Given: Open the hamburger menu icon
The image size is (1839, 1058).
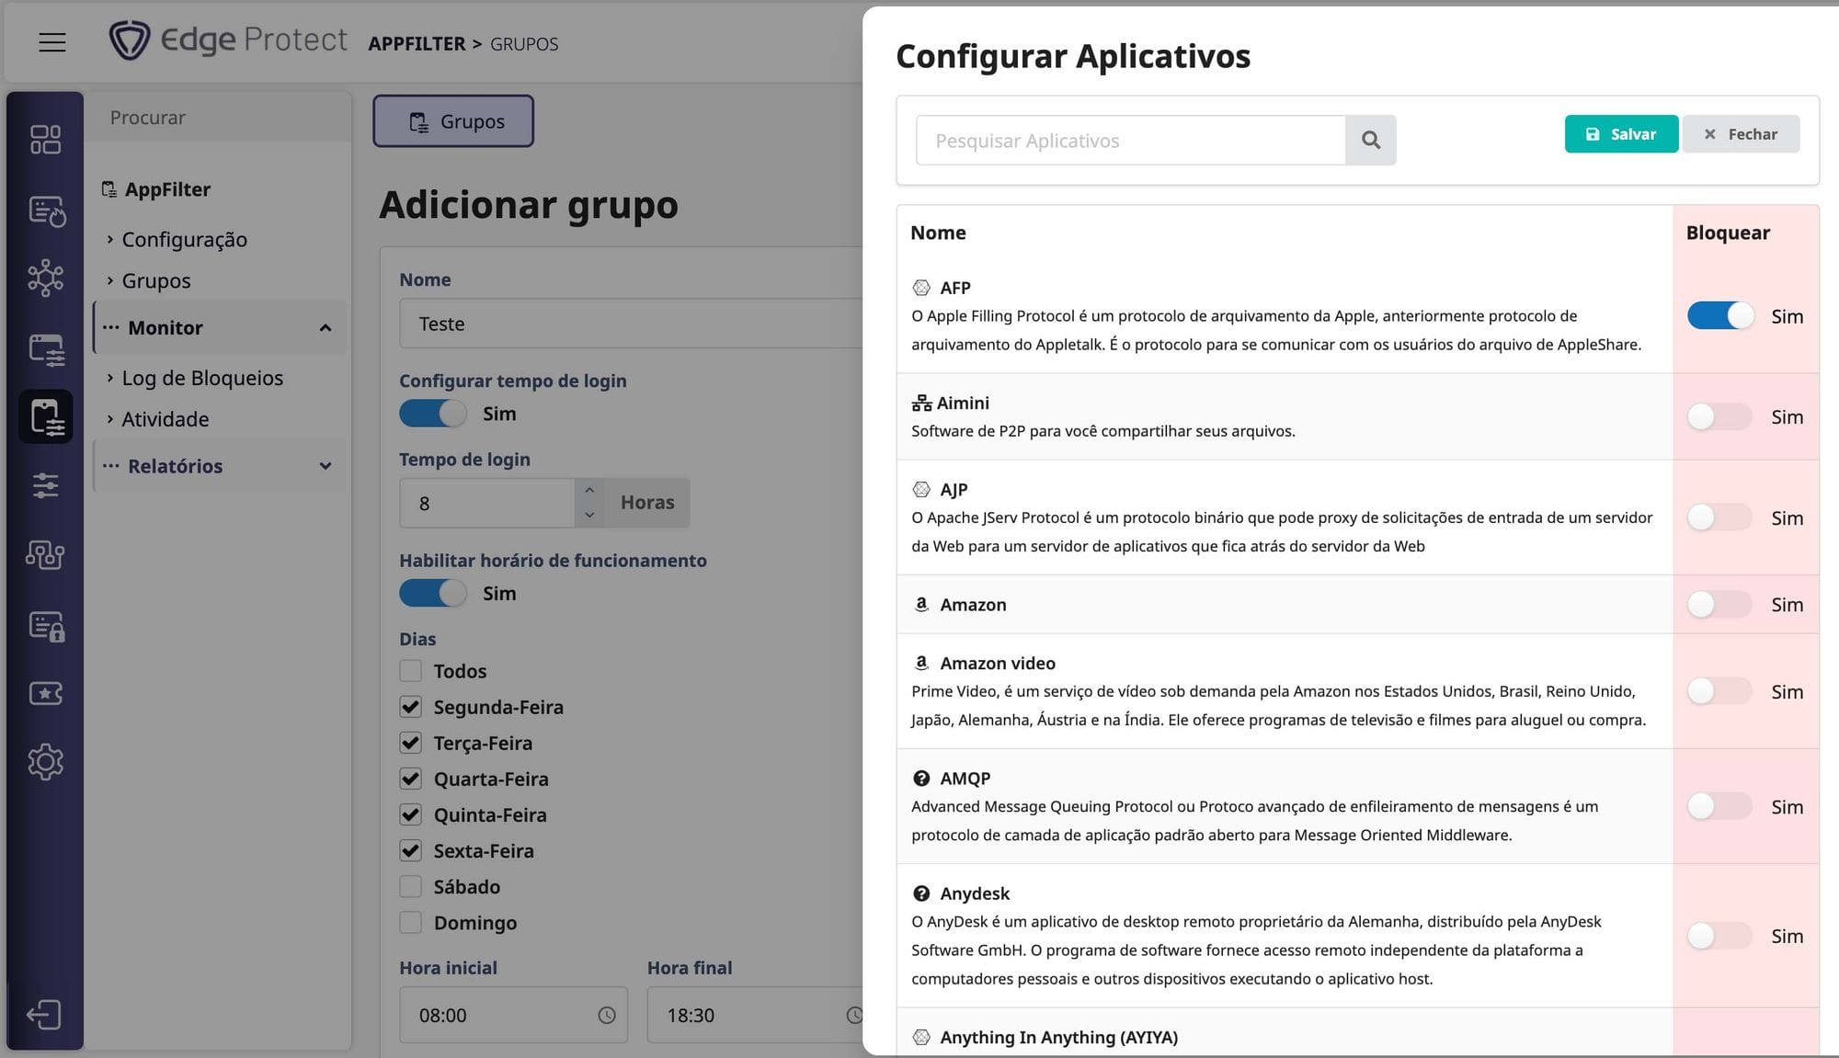Looking at the screenshot, I should coord(52,42).
